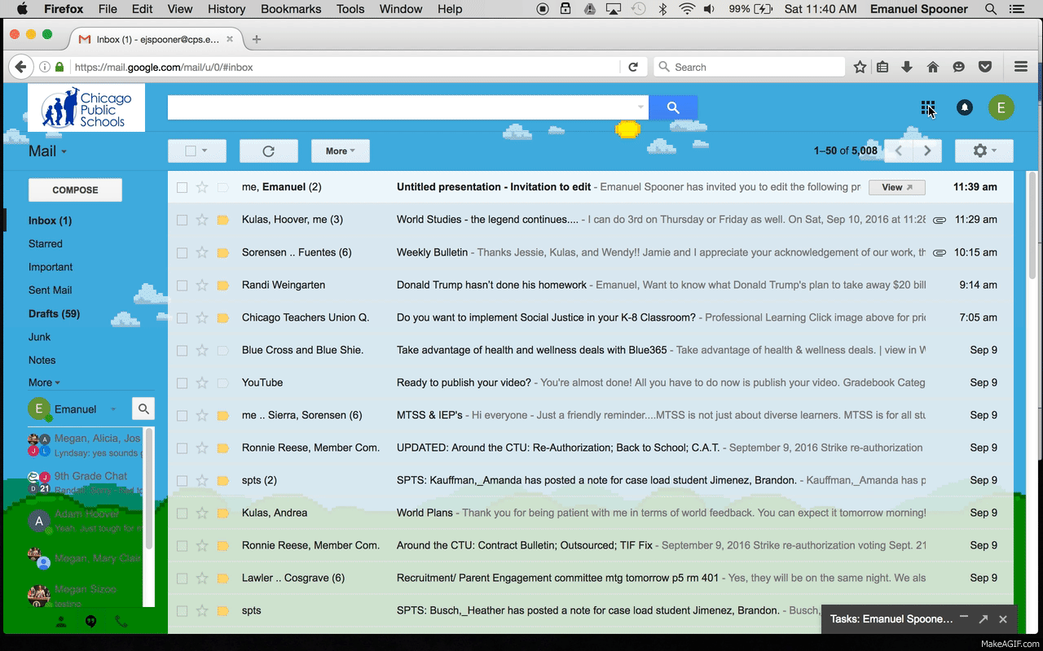Image resolution: width=1043 pixels, height=651 pixels.
Task: Check the box for YouTube email
Action: 182,382
